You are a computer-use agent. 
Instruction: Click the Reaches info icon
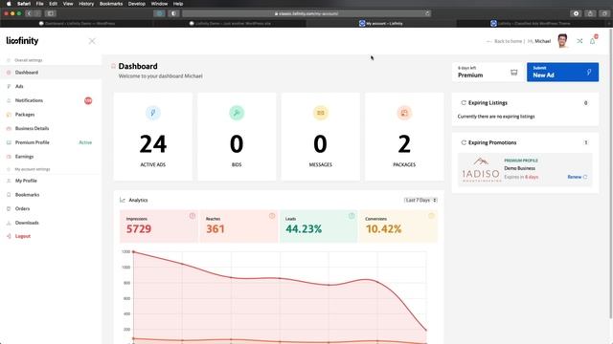(272, 216)
